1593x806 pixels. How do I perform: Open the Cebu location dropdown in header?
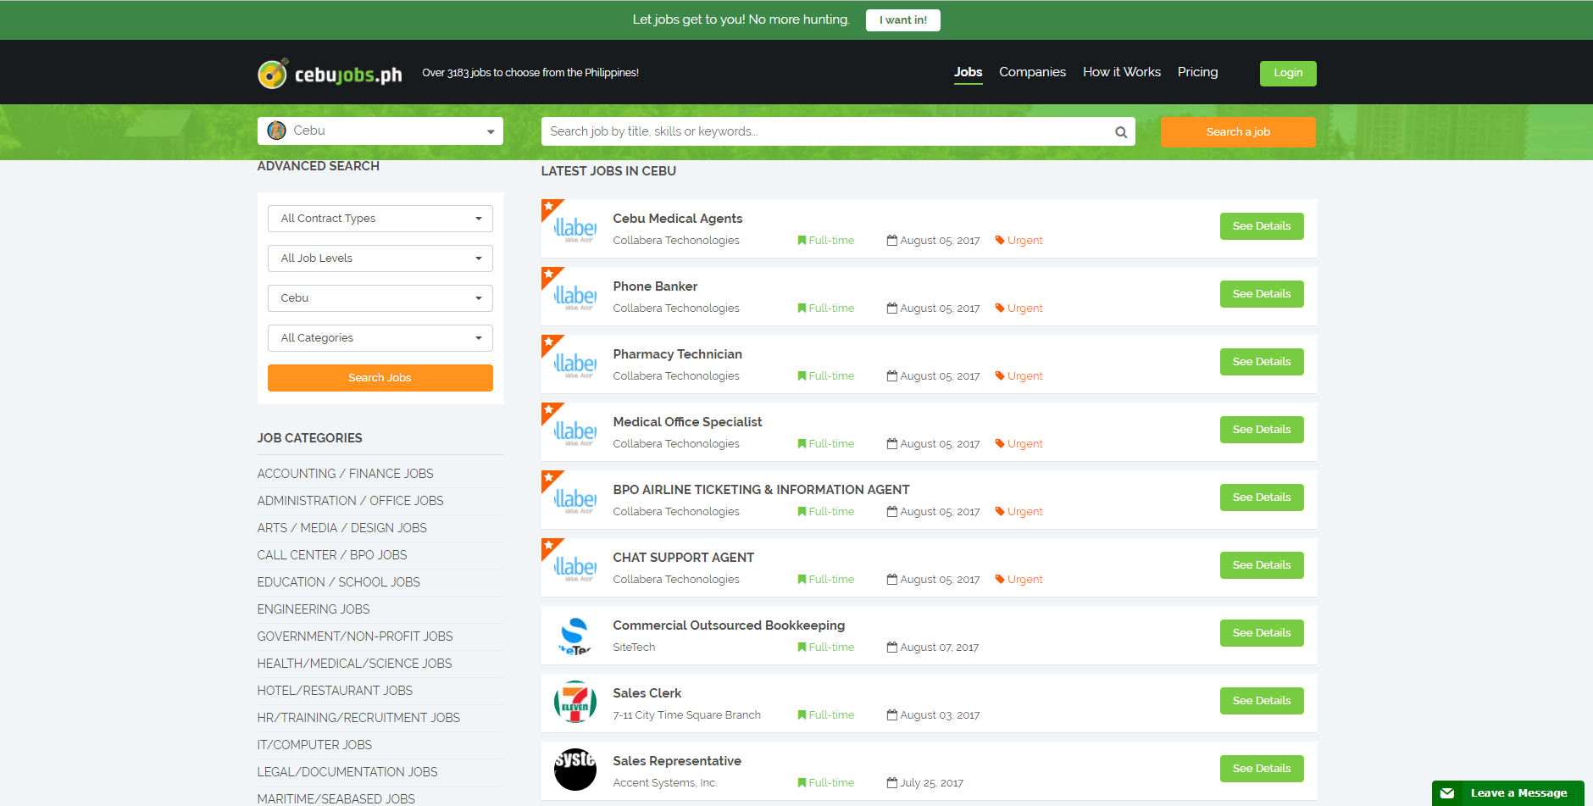pos(380,131)
